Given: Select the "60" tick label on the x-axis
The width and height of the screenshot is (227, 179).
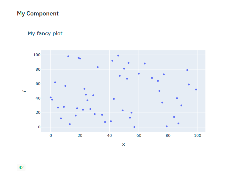Looking at the screenshot, I should tap(139, 135).
